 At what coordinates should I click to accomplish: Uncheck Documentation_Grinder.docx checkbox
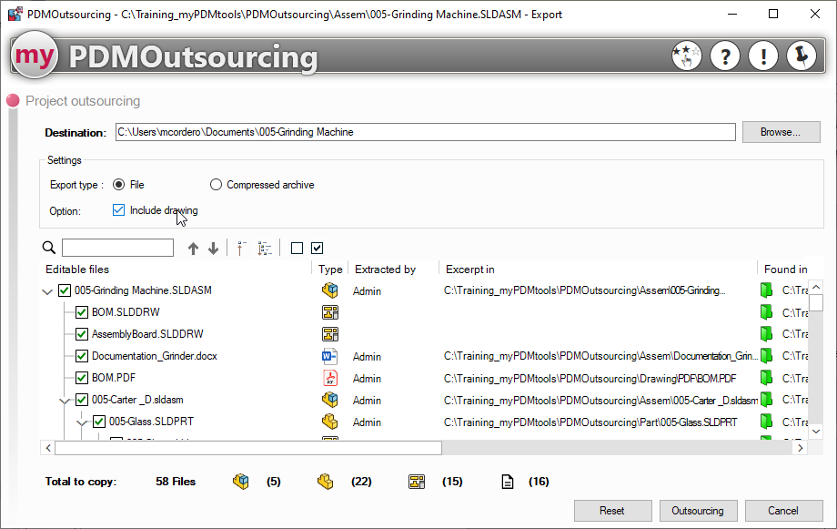82,356
